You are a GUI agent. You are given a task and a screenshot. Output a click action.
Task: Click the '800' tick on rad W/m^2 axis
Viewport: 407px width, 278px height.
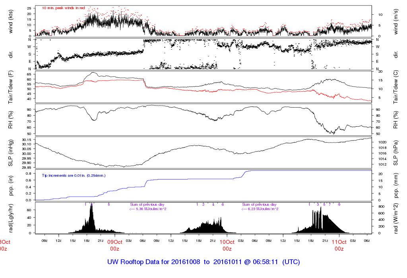pos(381,207)
